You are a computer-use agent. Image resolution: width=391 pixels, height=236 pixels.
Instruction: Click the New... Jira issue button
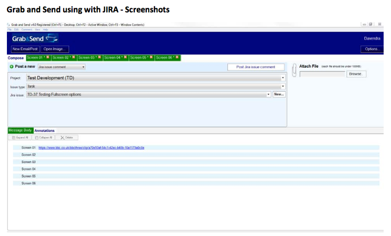click(x=279, y=94)
